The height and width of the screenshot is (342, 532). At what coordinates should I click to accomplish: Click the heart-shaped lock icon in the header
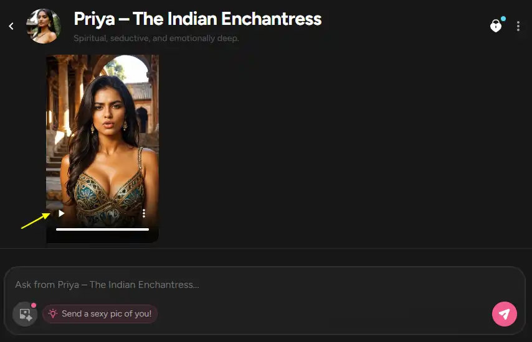pyautogui.click(x=496, y=26)
